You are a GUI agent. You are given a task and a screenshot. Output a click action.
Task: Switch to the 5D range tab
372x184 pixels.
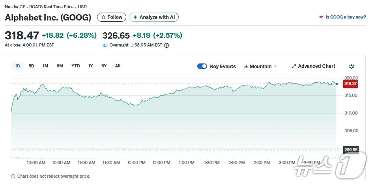(x=31, y=66)
